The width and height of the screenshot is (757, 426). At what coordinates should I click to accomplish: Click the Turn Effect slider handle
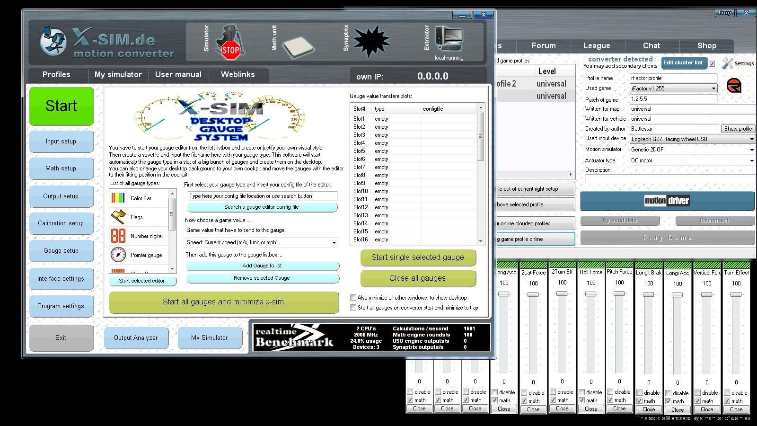click(x=736, y=294)
